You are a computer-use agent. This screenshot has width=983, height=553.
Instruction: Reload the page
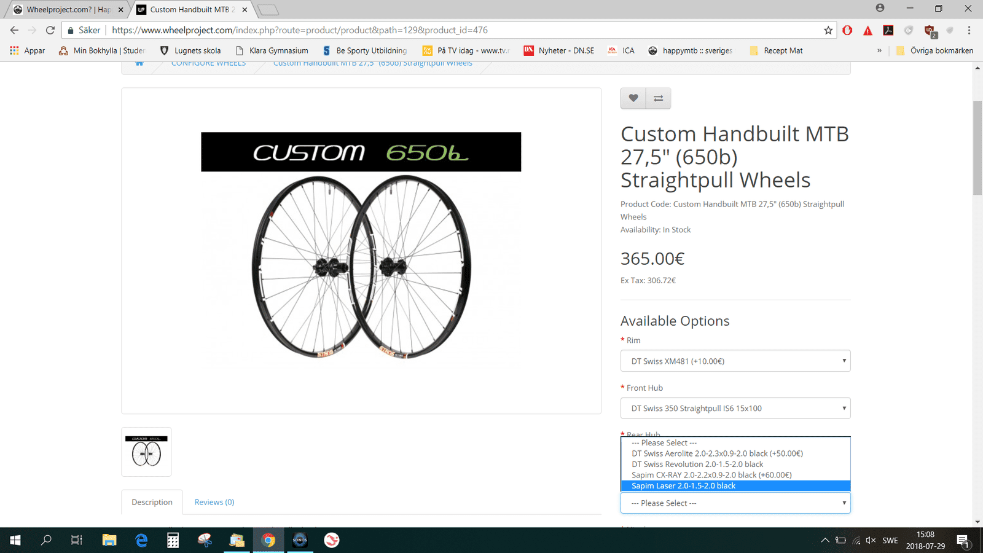(x=50, y=30)
